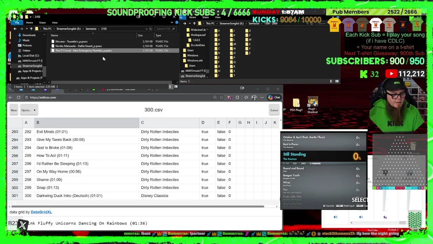Go back in the 2103 Explorer window
This screenshot has width=433, height=244.
coord(15,29)
